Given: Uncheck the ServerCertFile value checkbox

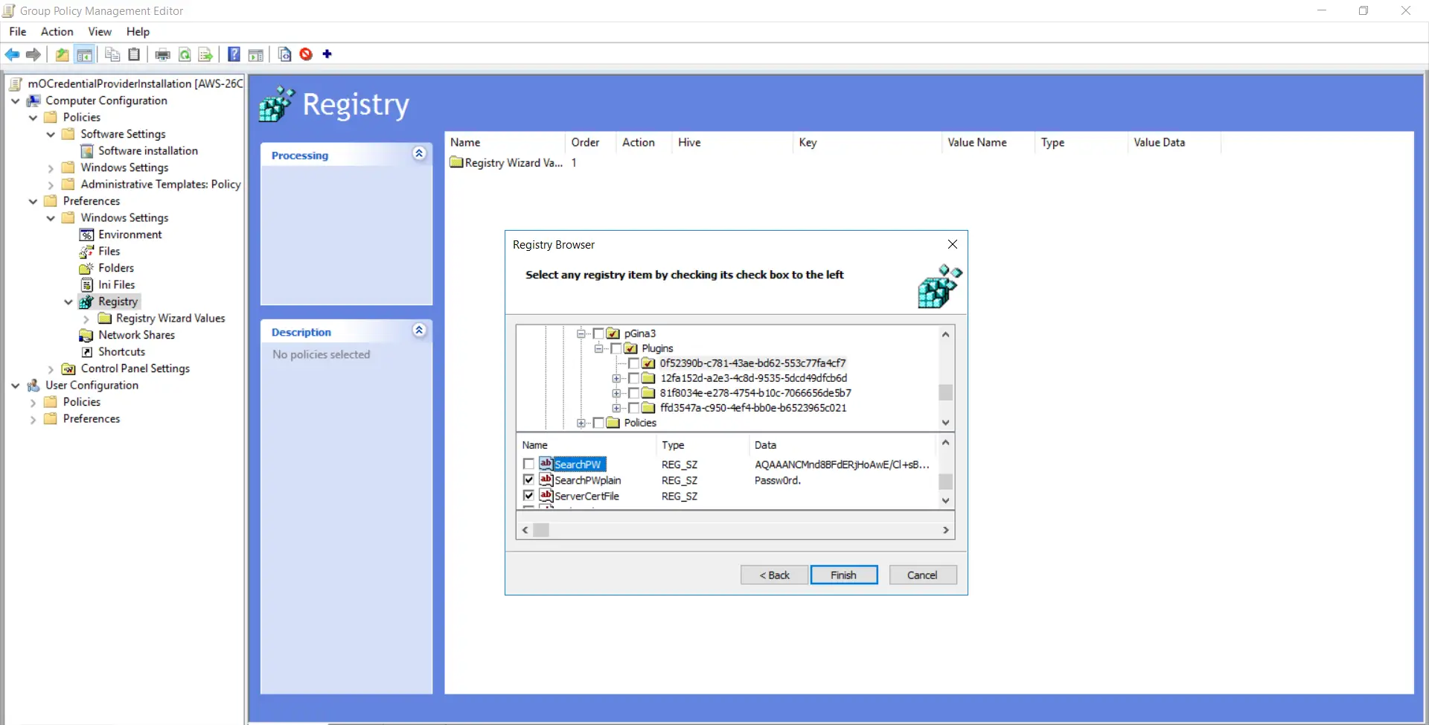Looking at the screenshot, I should 528,495.
